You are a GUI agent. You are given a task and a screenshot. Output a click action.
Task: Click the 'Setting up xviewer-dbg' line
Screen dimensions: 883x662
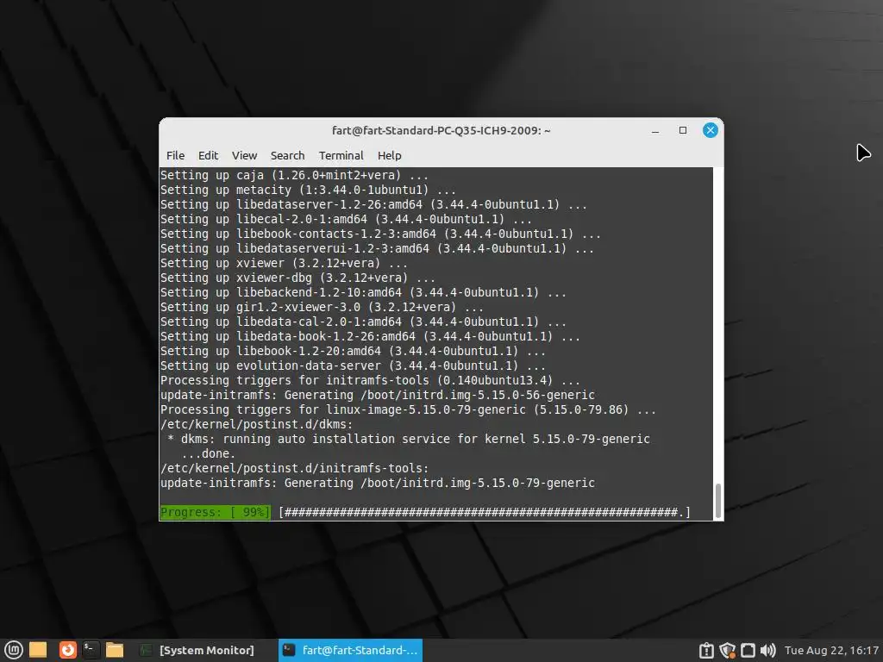click(x=297, y=278)
